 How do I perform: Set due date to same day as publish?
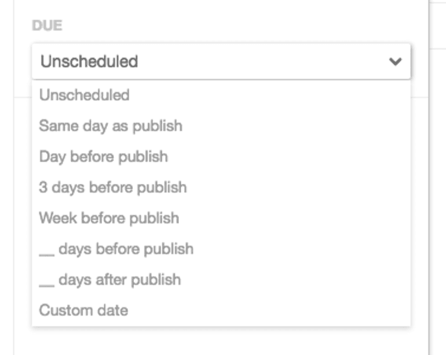coord(110,126)
